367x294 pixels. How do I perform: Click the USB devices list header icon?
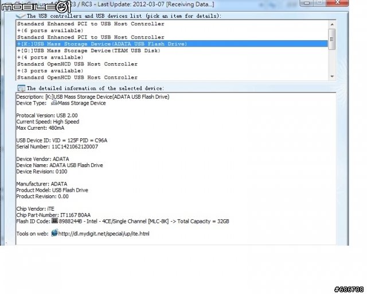tap(21, 16)
